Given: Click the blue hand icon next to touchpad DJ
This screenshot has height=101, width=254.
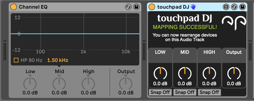Looking at the screenshot, I should tap(193, 7).
